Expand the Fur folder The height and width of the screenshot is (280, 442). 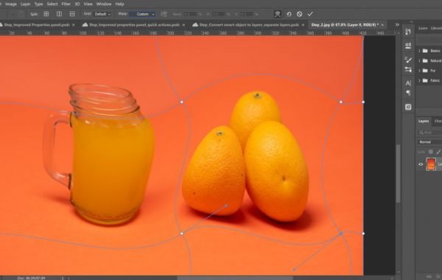coord(419,71)
